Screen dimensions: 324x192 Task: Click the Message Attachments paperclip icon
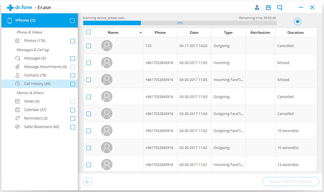click(x=17, y=67)
